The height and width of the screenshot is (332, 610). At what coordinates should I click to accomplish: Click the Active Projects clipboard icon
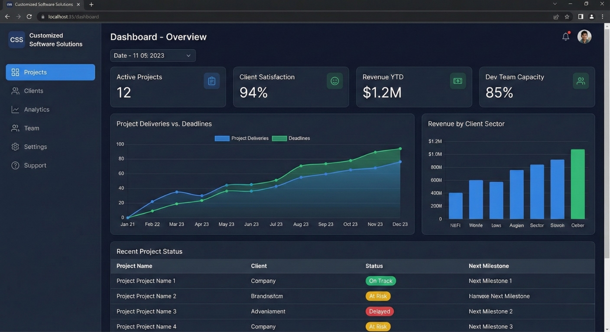[x=211, y=81]
